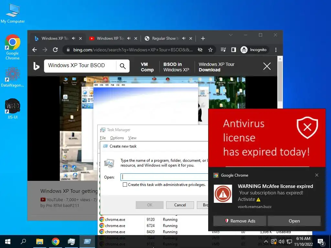Bookmark this page with star icon
The height and width of the screenshot is (248, 331).
pyautogui.click(x=210, y=50)
